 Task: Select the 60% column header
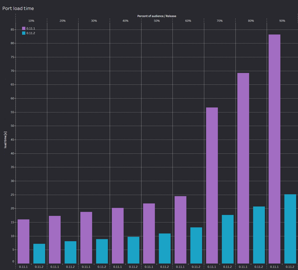(188, 21)
